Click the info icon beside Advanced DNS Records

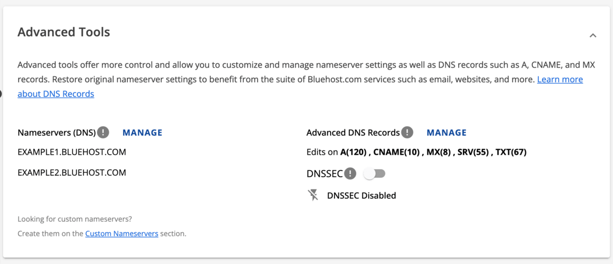point(407,132)
